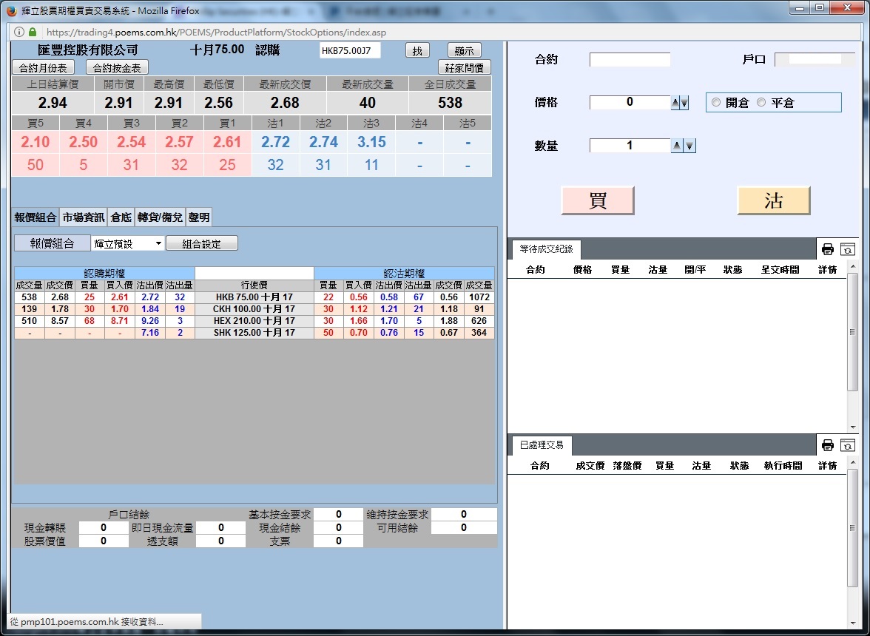870x636 pixels.
Task: Click the 合約按金表 button
Action: pos(118,67)
